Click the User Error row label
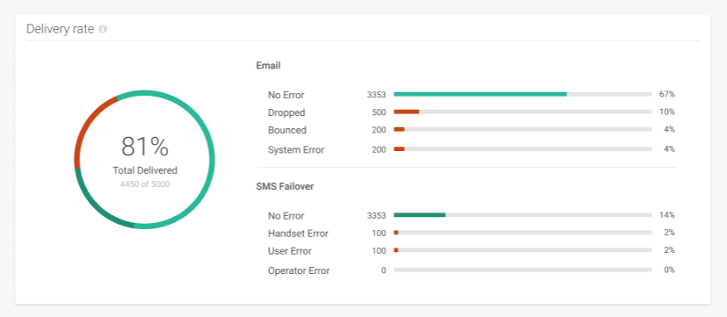Viewport: 727px width, 317px height. 290,251
